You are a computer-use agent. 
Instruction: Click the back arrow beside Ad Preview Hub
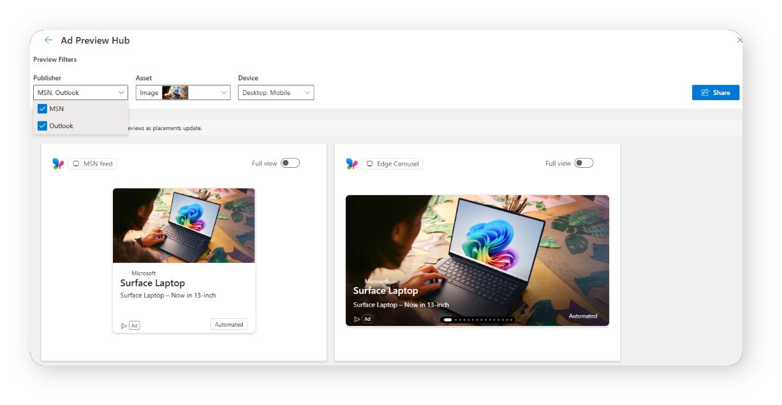tap(48, 40)
